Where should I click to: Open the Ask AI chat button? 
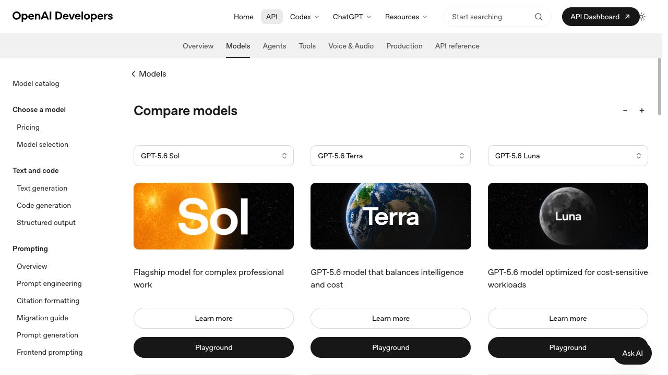click(x=633, y=353)
